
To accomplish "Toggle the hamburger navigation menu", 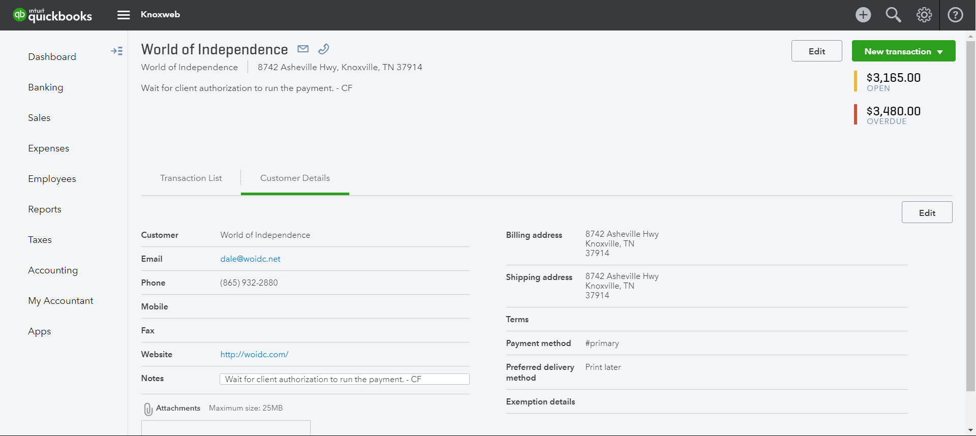I will coord(124,15).
